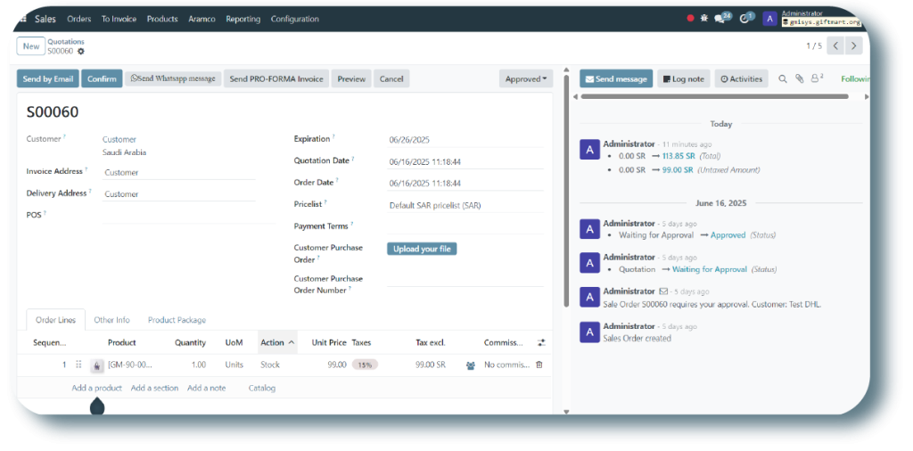Screen dimensions: 913x451
Task: Open the Approved status dropdown
Action: tap(526, 78)
